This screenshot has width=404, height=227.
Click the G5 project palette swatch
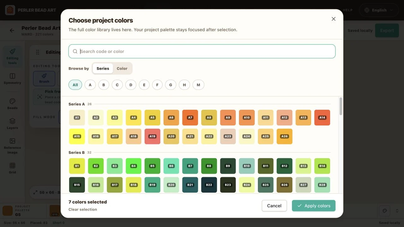click(8, 211)
